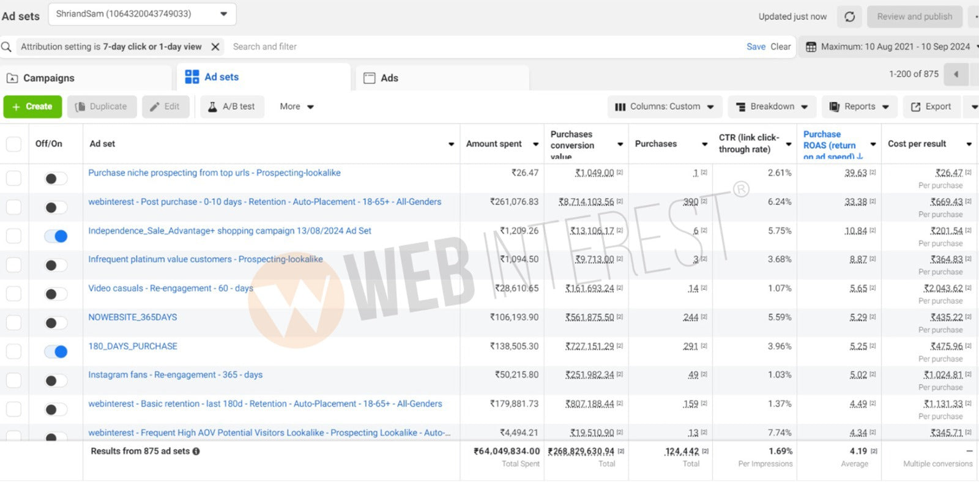
Task: Click the info icon beside Results from 875 ad sets
Action: [x=196, y=451]
